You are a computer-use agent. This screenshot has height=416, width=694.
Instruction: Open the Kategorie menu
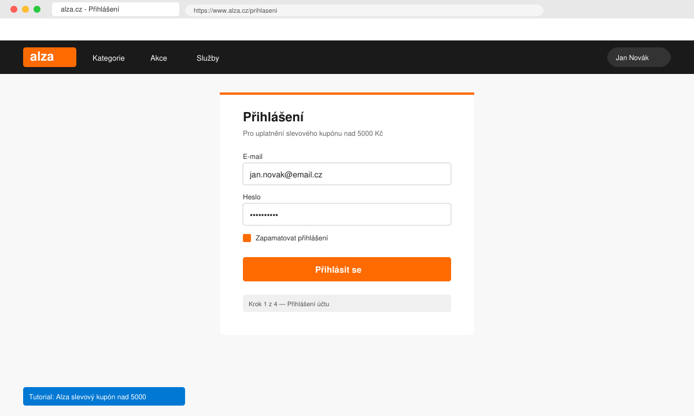109,58
